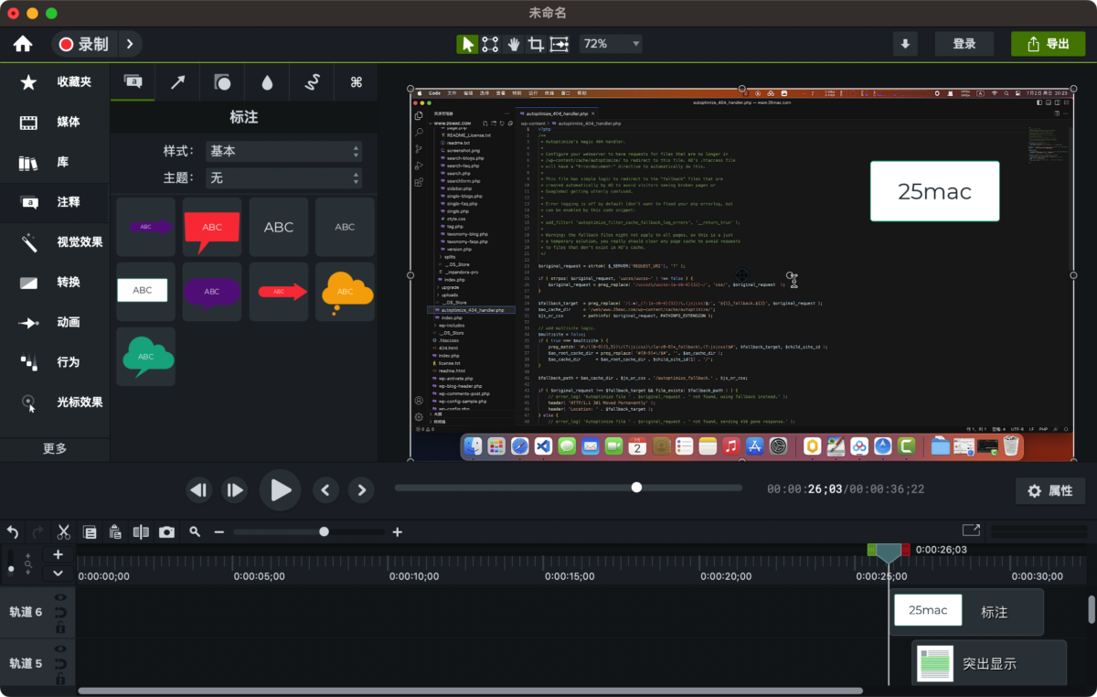
Task: Copy selected media on timeline
Action: (90, 531)
